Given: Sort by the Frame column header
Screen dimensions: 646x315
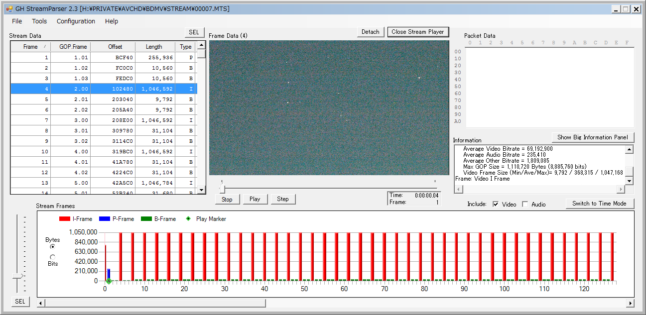Looking at the screenshot, I should pos(30,47).
